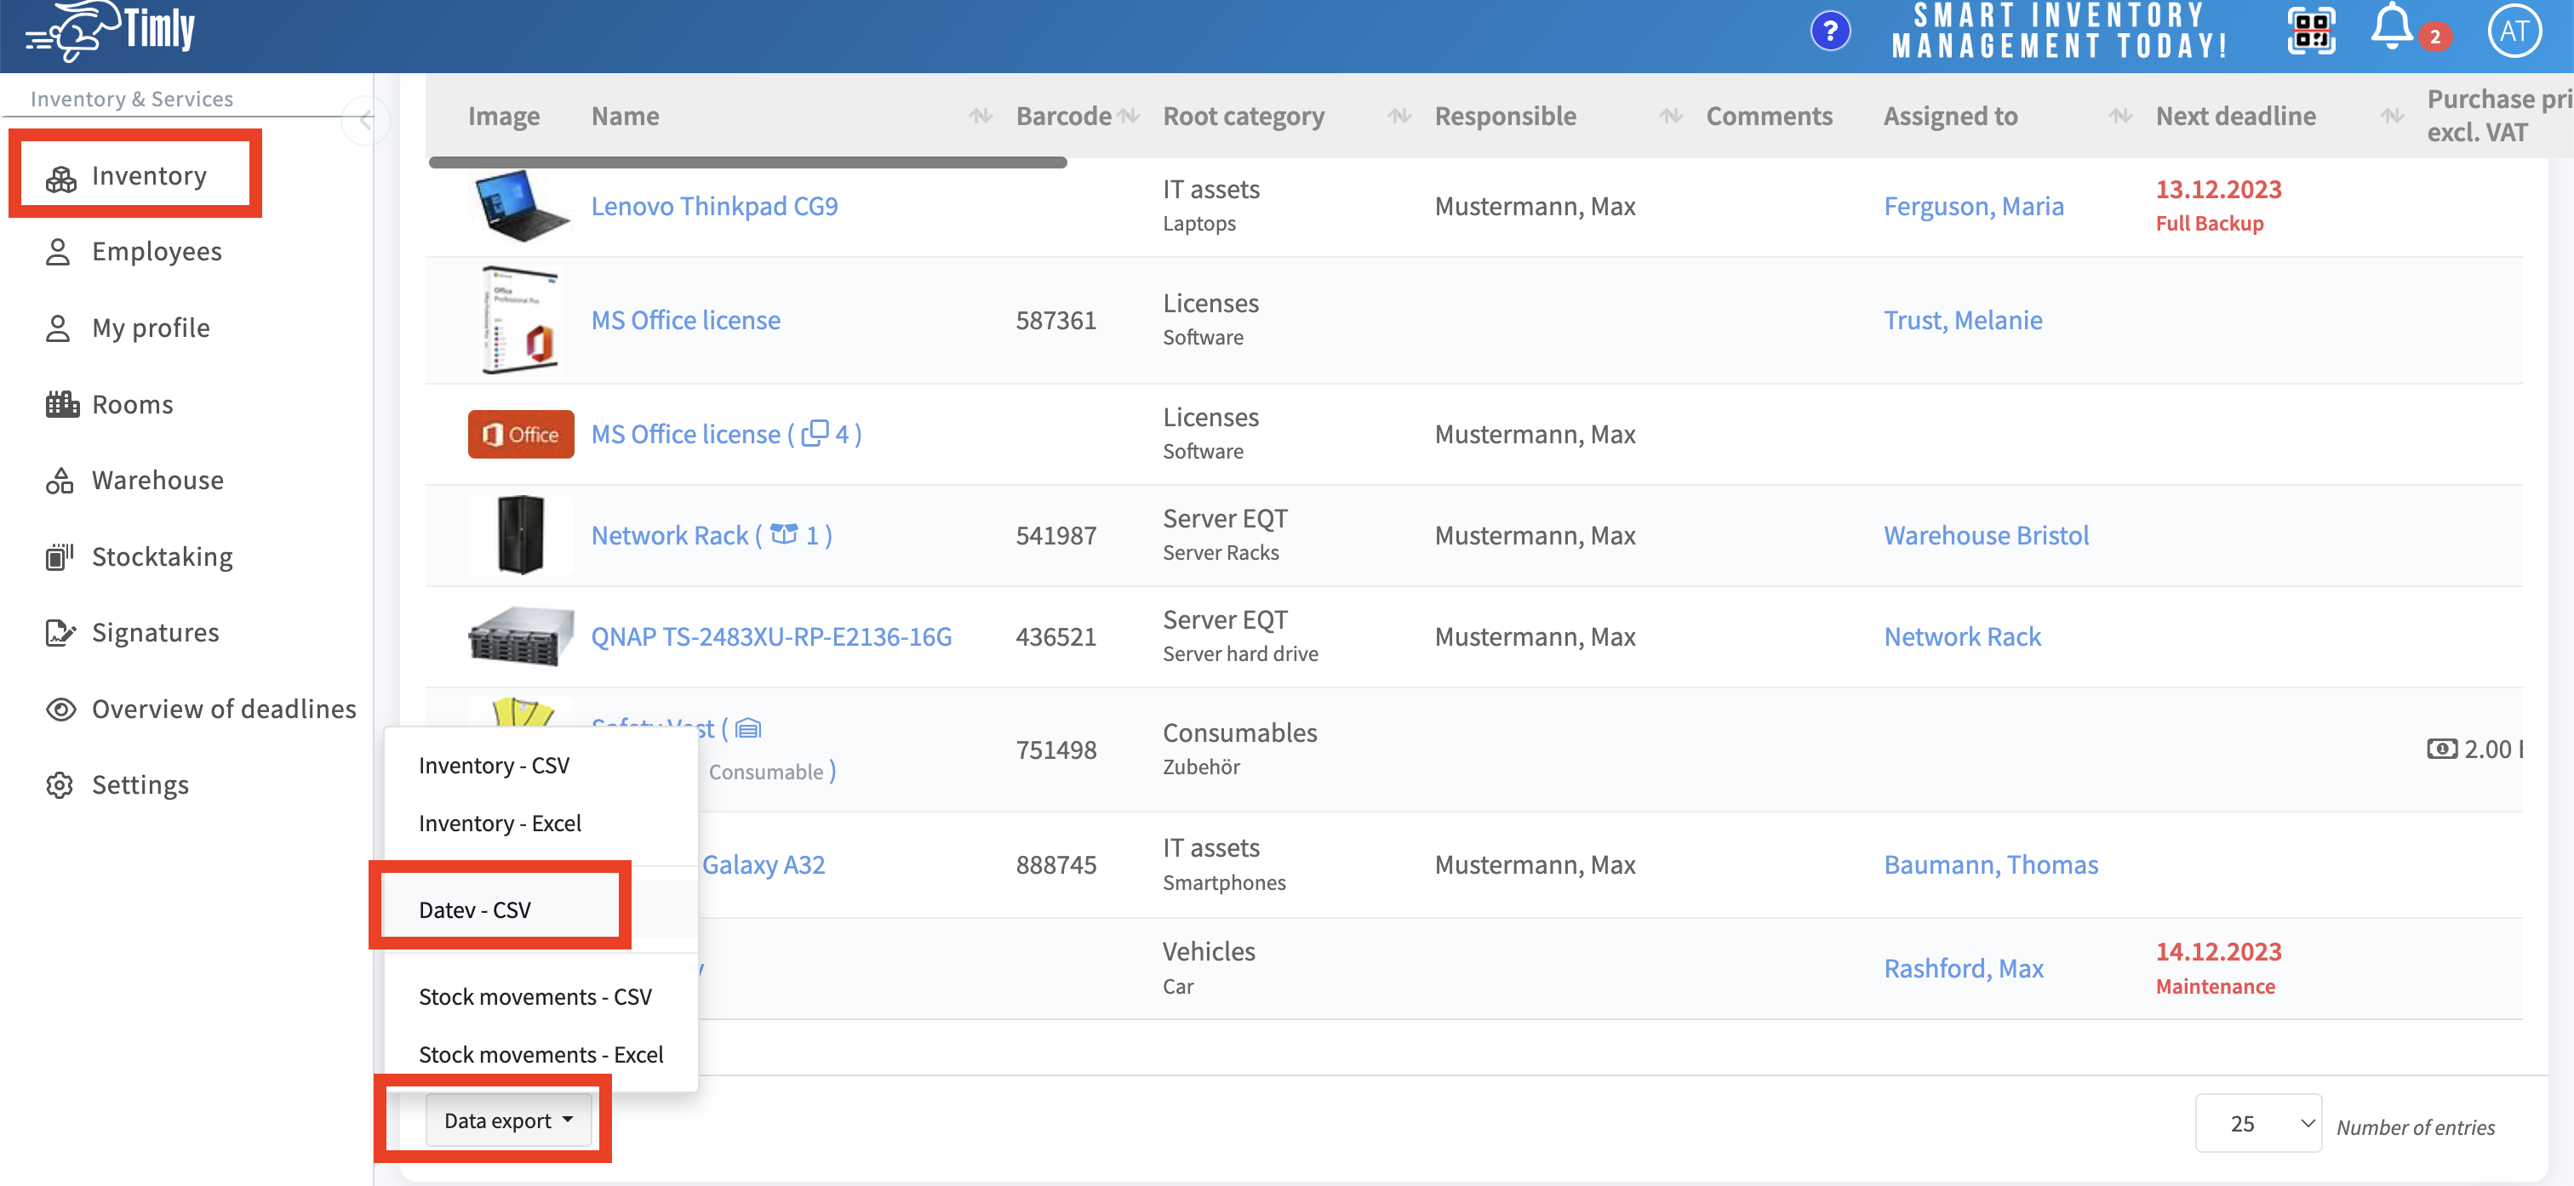Sort by the Next deadline column arrows

coord(2391,116)
